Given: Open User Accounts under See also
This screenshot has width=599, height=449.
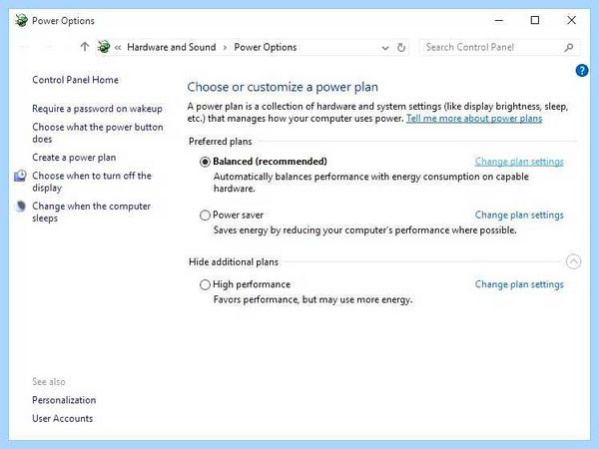Looking at the screenshot, I should point(62,418).
